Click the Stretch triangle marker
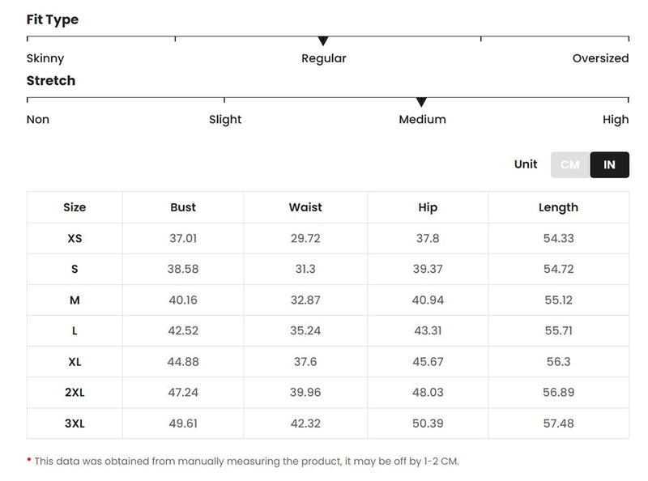The image size is (648, 481). point(421,102)
